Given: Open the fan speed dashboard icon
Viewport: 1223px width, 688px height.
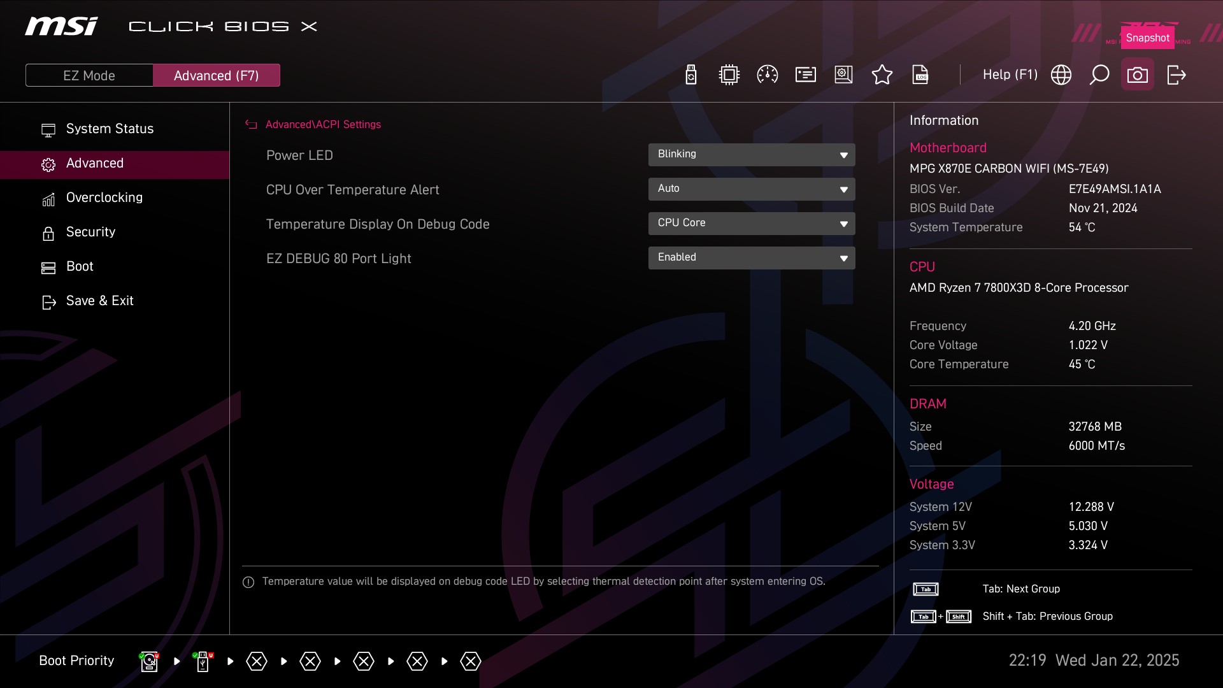Looking at the screenshot, I should pos(768,75).
